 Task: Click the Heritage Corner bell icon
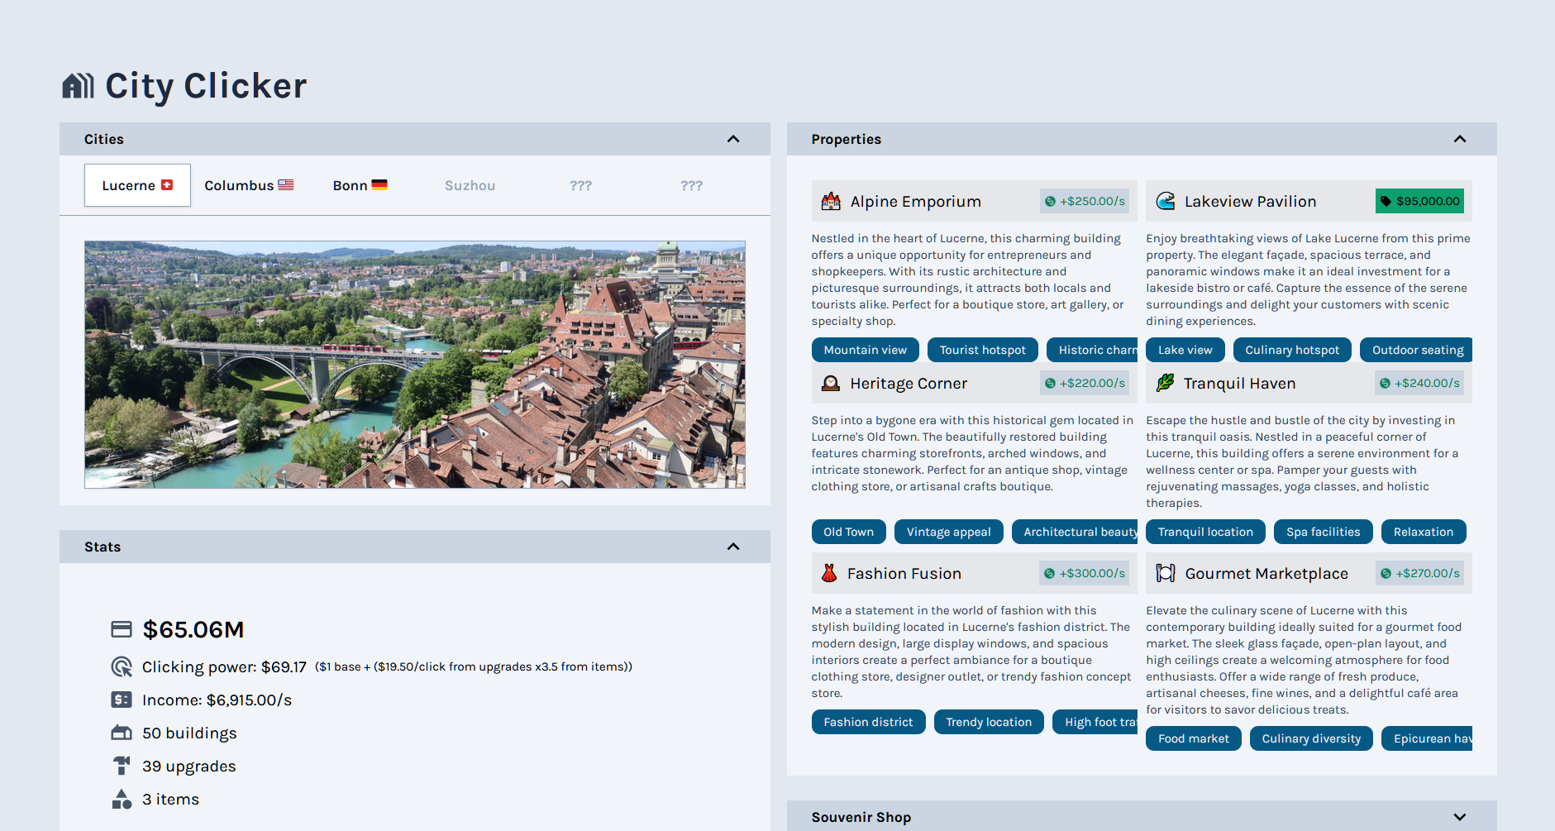coord(830,383)
